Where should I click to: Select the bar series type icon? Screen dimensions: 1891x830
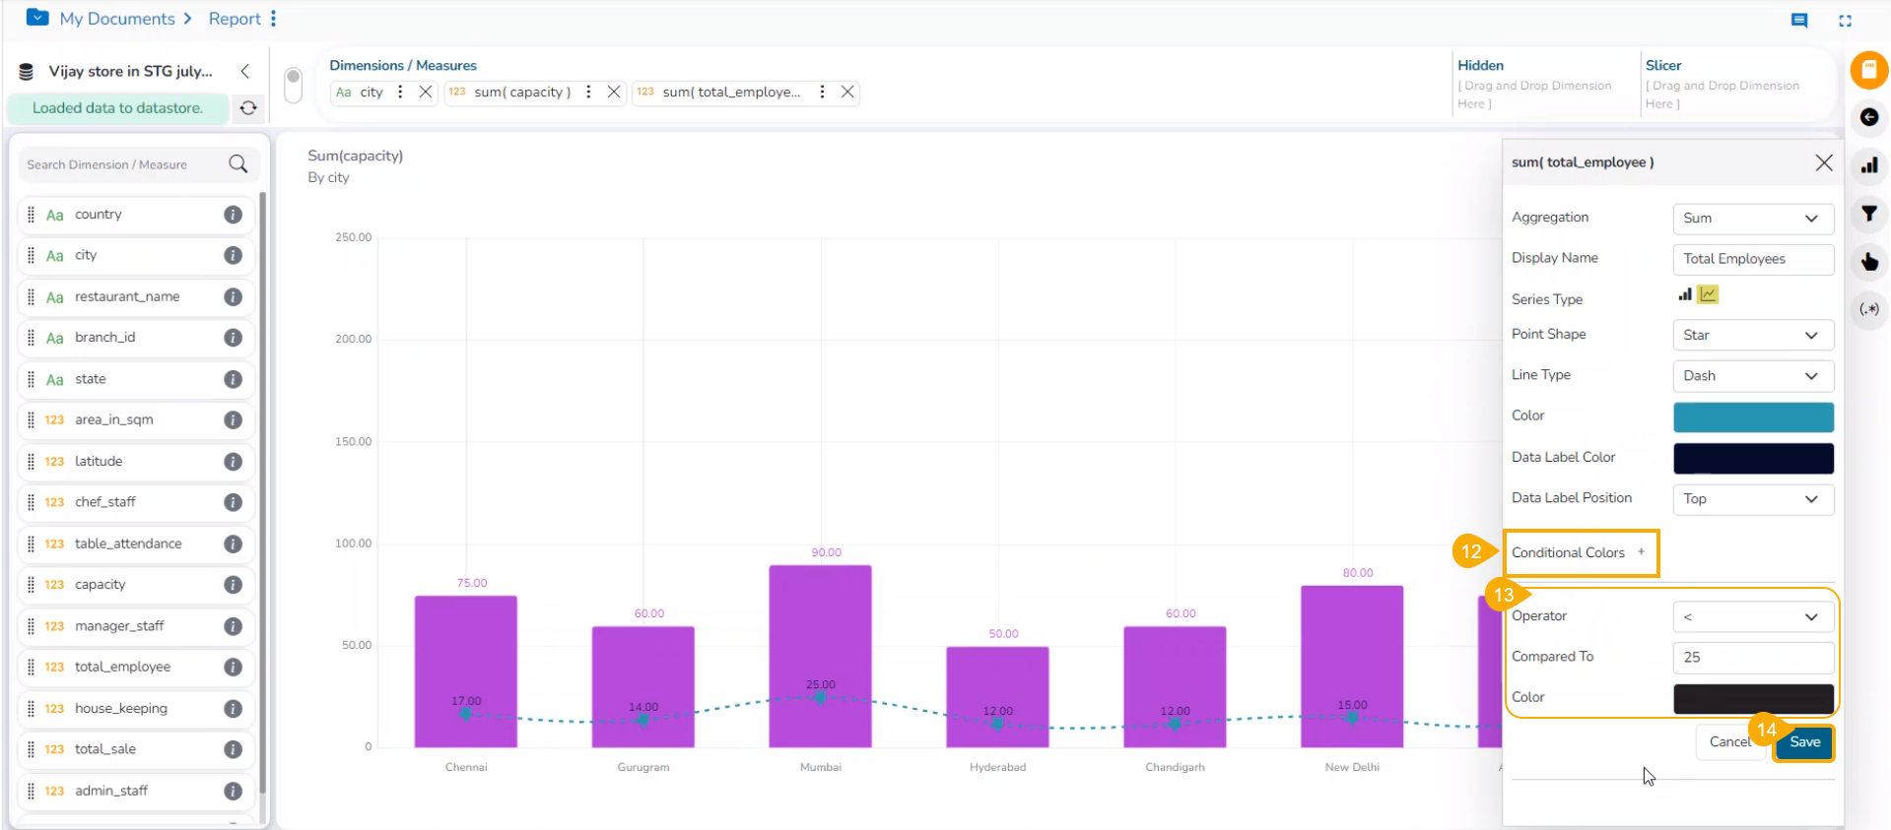(x=1685, y=294)
